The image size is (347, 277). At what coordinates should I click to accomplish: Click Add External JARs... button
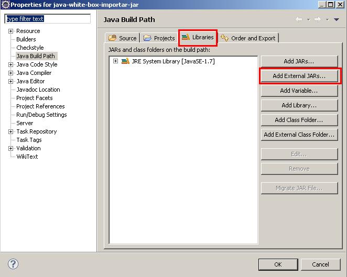(299, 76)
